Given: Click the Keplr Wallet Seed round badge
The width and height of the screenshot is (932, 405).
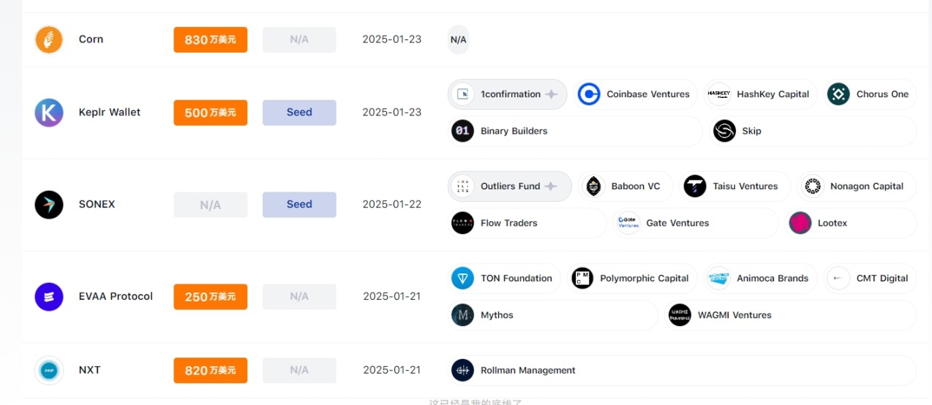Looking at the screenshot, I should [299, 113].
